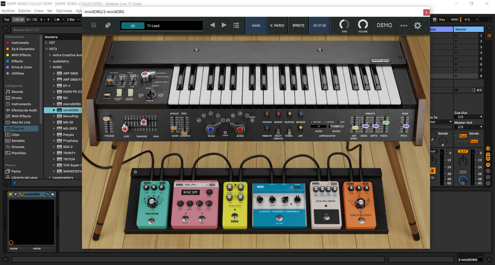Click the Master track Solo button
Screen dimensions: 495x265
pyautogui.click(x=463, y=172)
